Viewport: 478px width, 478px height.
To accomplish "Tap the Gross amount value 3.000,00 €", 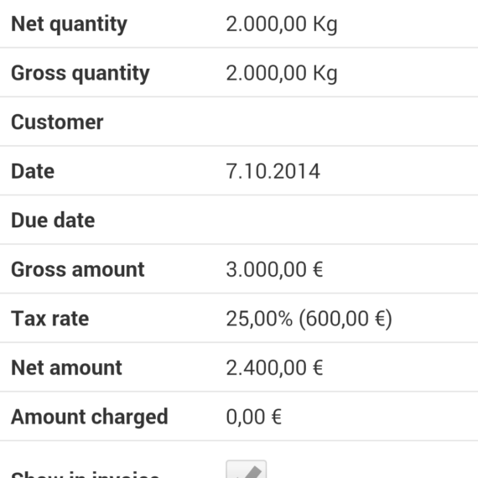I will tap(274, 270).
